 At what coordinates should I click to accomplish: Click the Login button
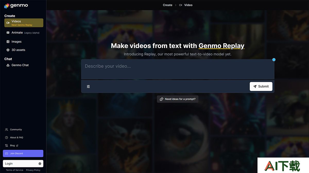pos(23,163)
